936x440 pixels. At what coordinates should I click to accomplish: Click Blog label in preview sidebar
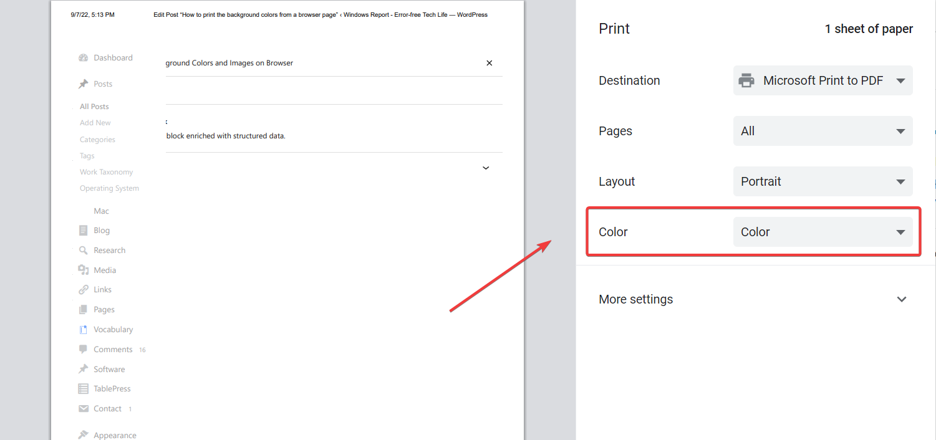pyautogui.click(x=102, y=231)
